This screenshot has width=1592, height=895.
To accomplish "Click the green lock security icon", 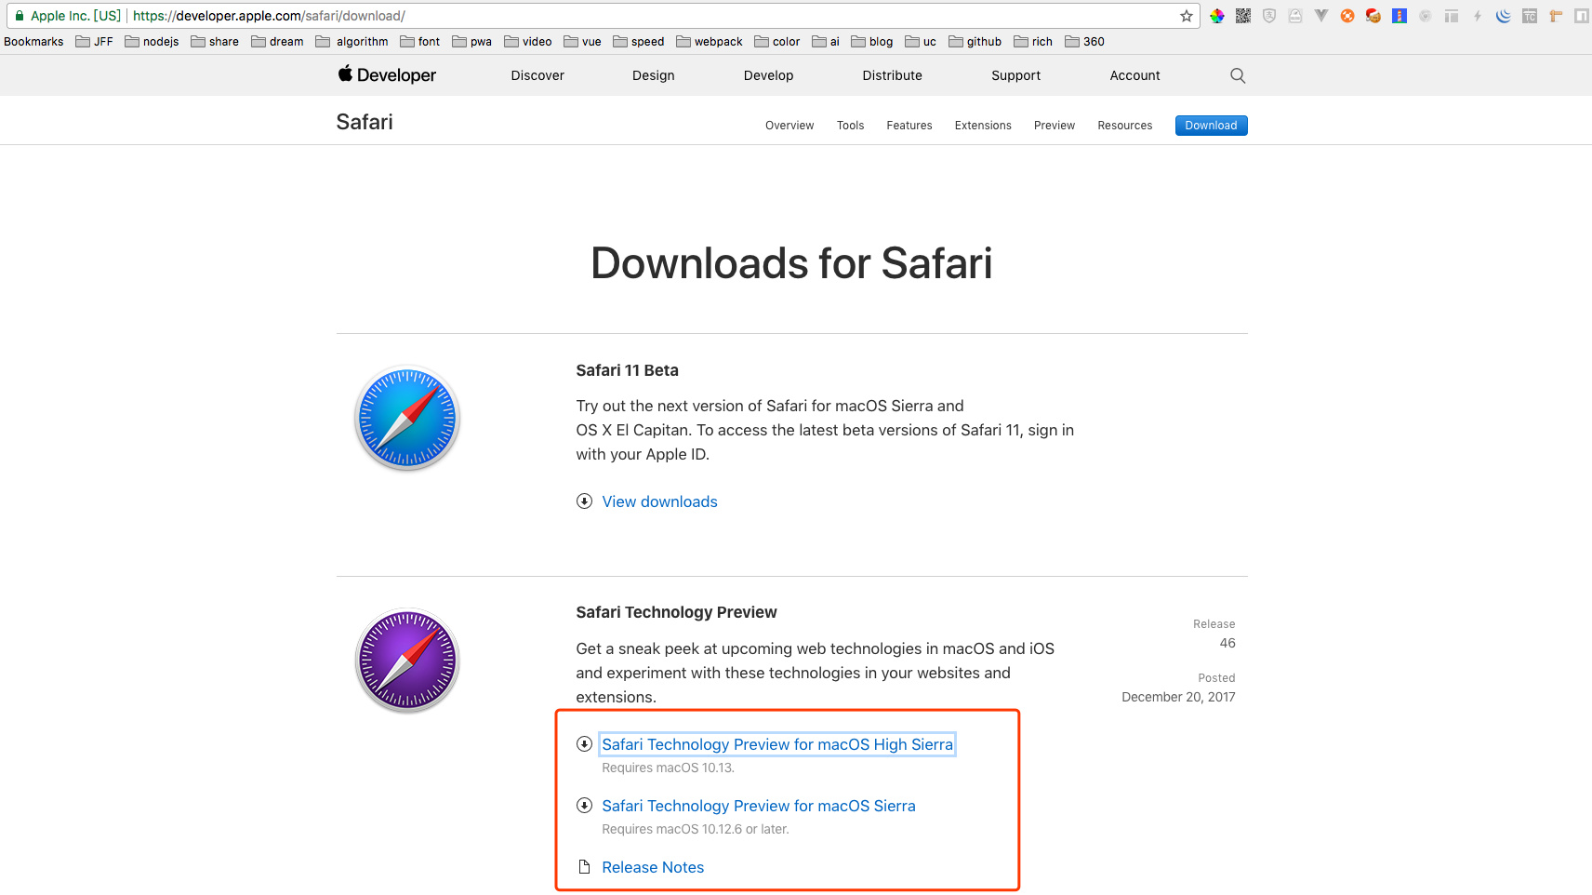I will coord(20,16).
